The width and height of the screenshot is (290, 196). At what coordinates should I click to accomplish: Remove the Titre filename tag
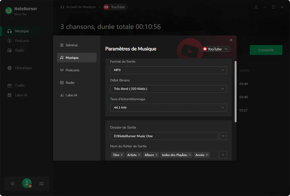(x=122, y=155)
